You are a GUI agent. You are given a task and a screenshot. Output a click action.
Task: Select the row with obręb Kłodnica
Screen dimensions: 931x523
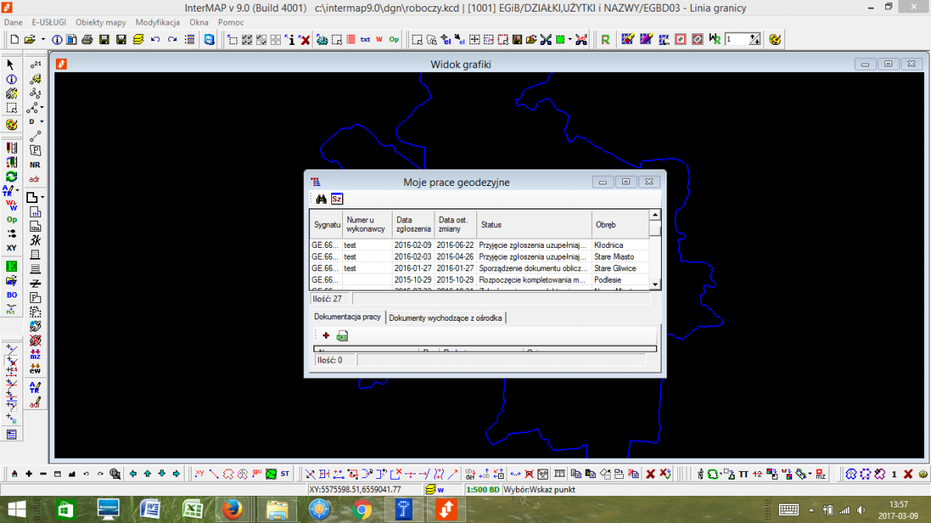479,245
